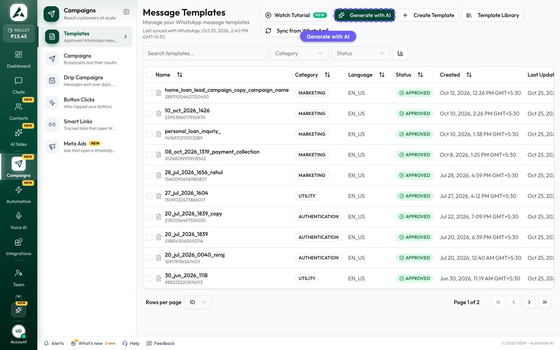Open the Template Library

pos(492,15)
